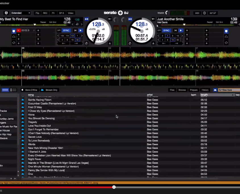Adjust the Master level knob
The image size is (240, 194).
[x=166, y=12]
